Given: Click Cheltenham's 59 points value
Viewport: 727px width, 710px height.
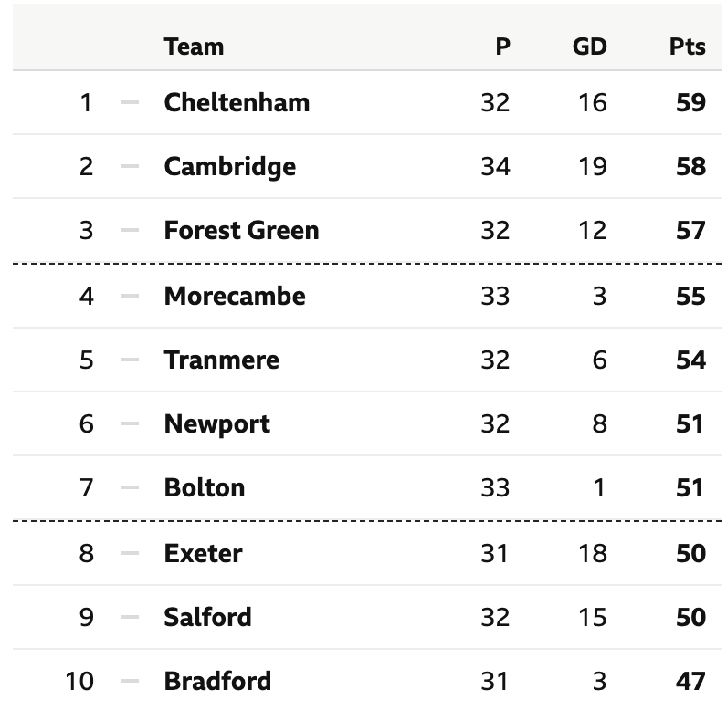Looking at the screenshot, I should (x=690, y=102).
